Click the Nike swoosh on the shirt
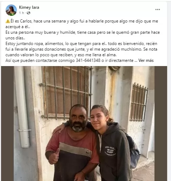The height and width of the screenshot is (181, 171). [88, 152]
